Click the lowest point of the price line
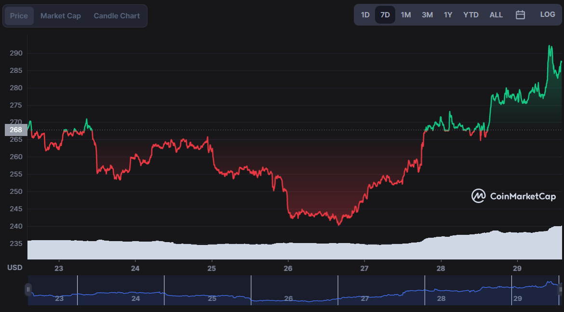 click(339, 224)
